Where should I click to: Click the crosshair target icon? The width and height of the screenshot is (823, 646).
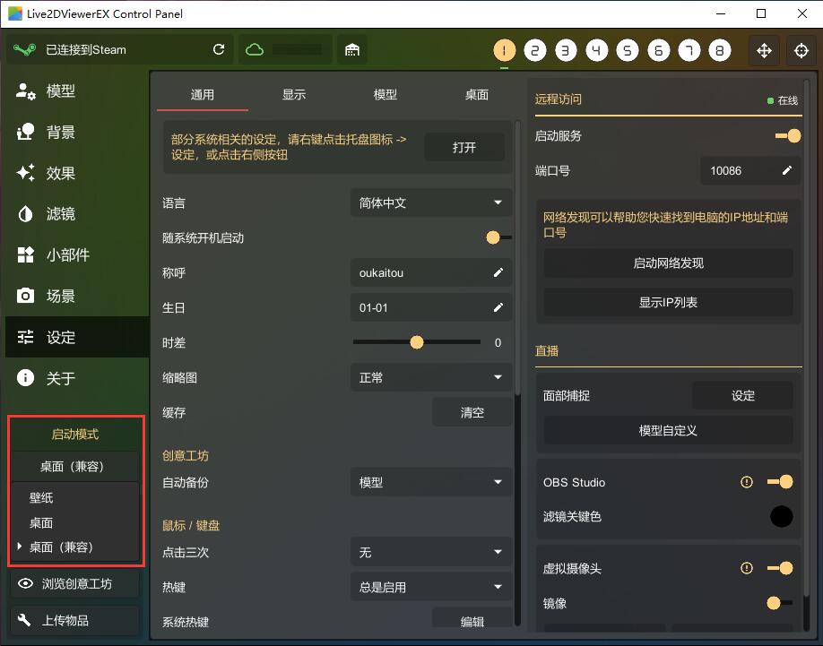click(x=801, y=50)
